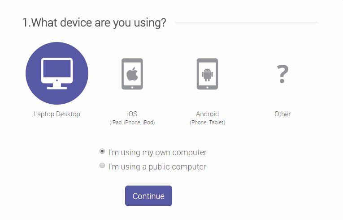Click the "Android" text label
The image size is (343, 220).
[x=207, y=114]
